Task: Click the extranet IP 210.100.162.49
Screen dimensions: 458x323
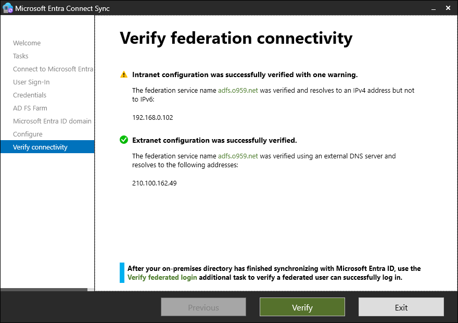Action: (155, 183)
